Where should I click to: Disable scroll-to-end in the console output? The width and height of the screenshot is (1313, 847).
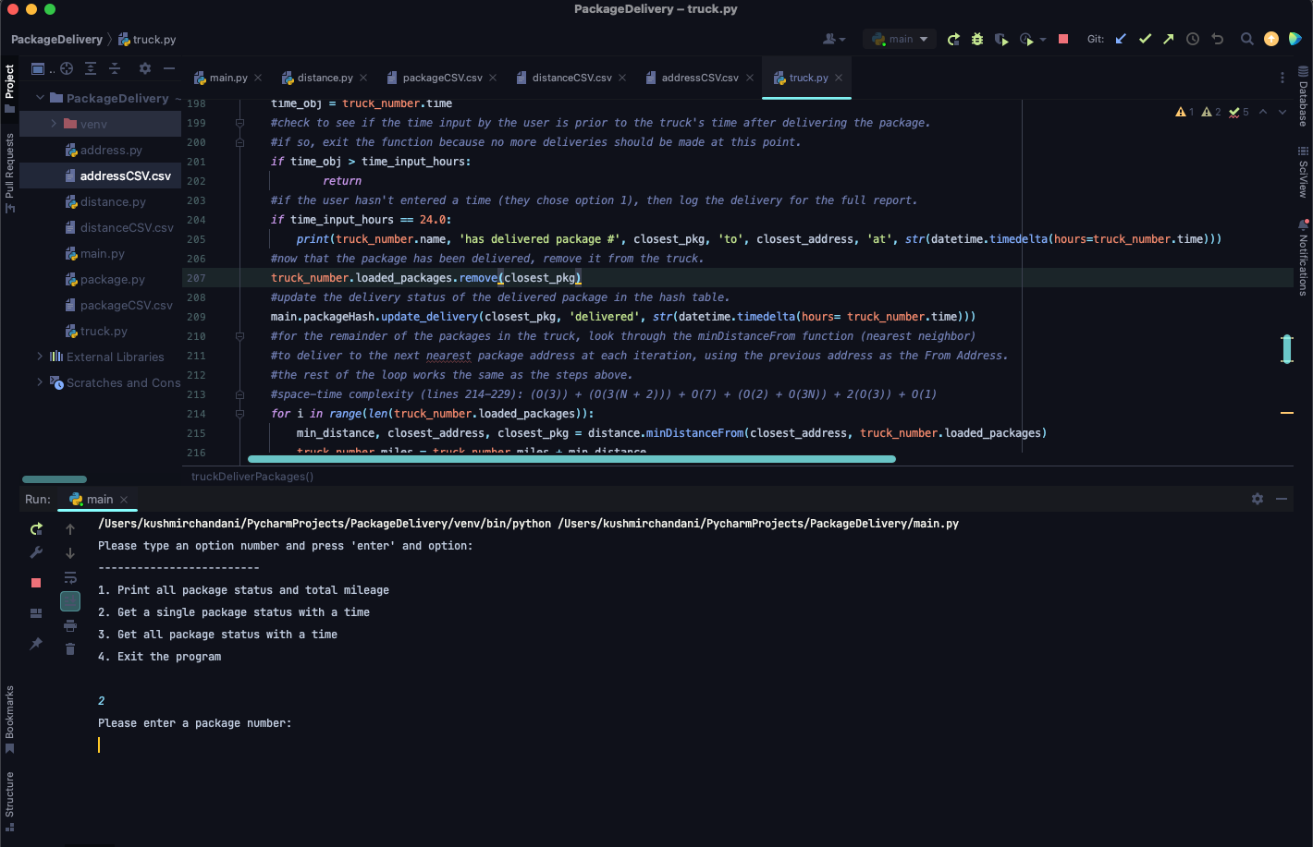coord(70,600)
